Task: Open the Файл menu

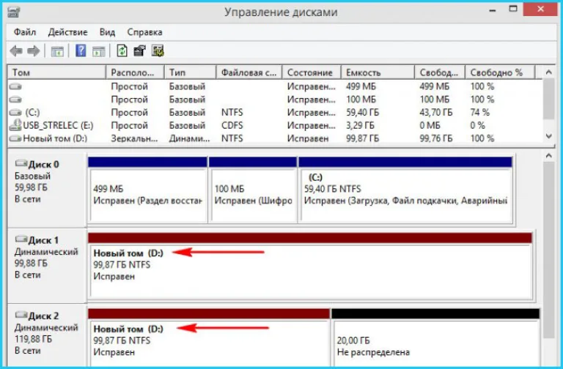Action: tap(25, 32)
